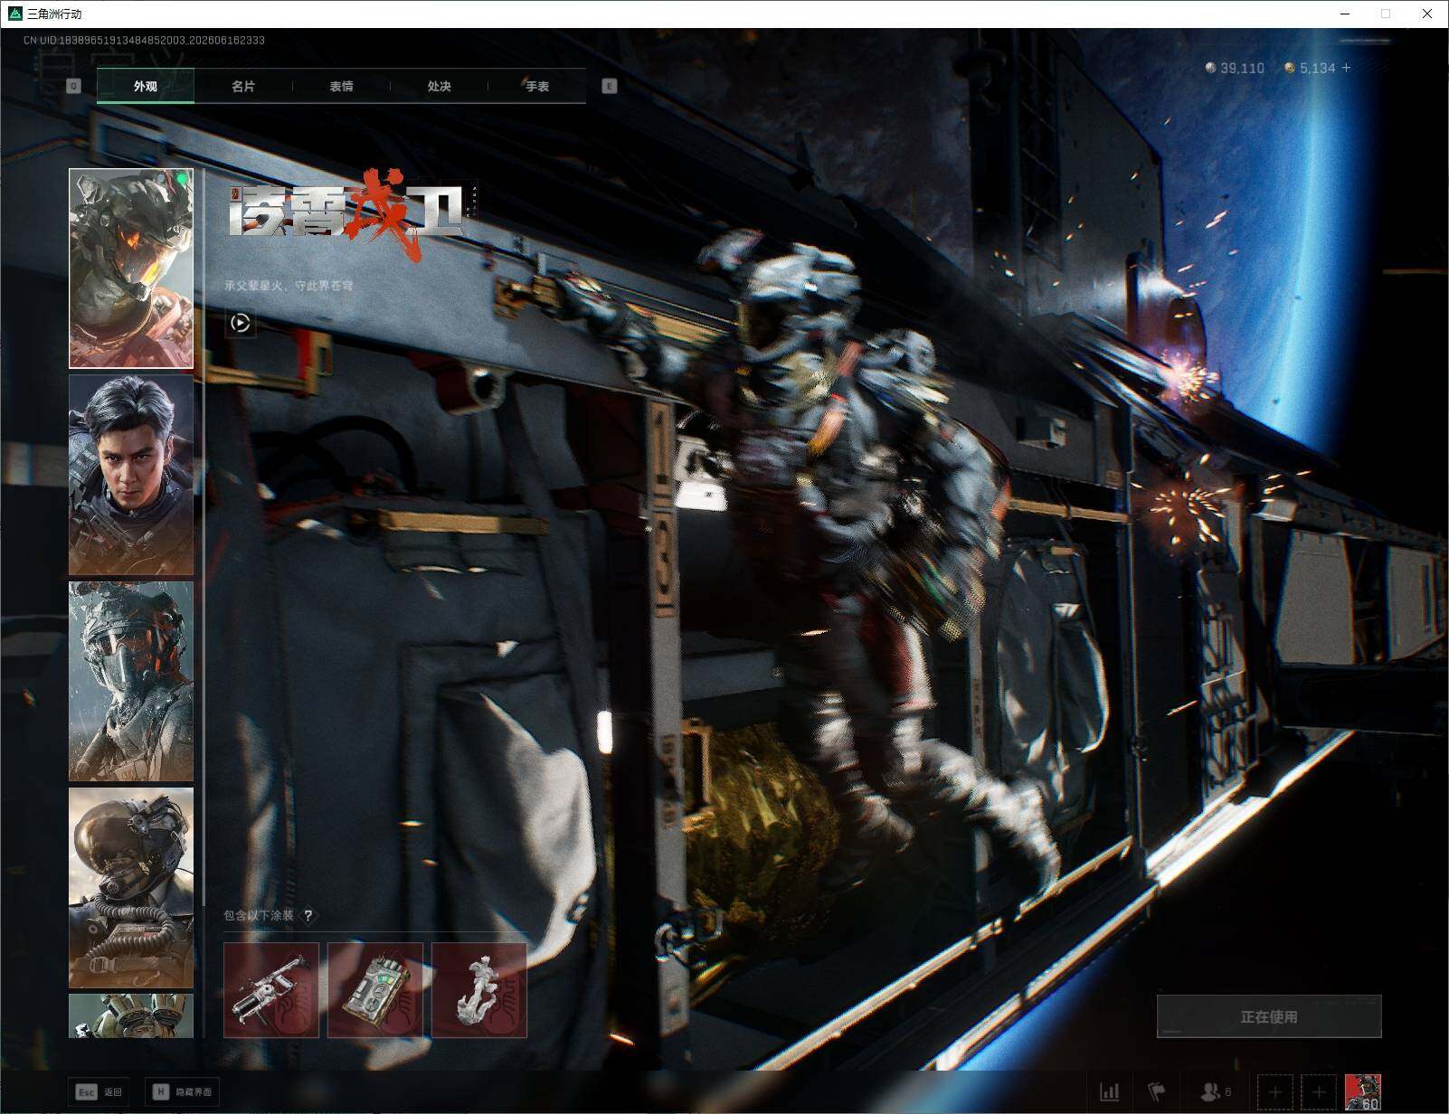The width and height of the screenshot is (1449, 1114).
Task: Click the Esc 返回 back button
Action: [99, 1092]
